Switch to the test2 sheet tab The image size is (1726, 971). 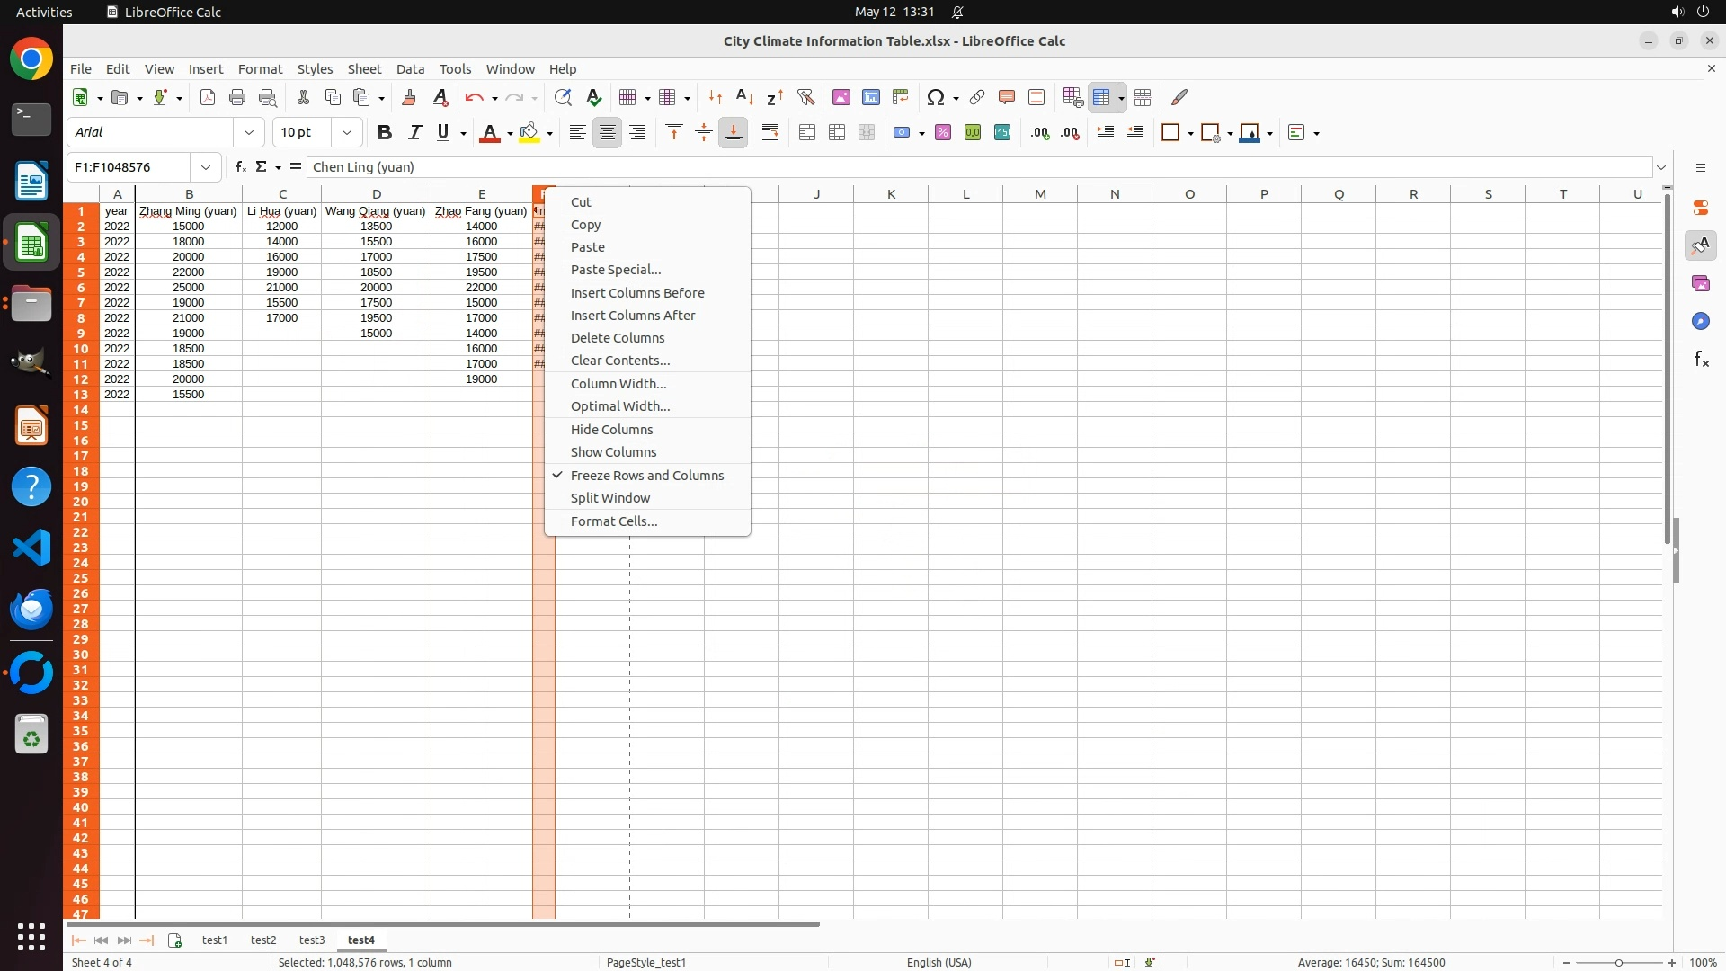(x=263, y=940)
